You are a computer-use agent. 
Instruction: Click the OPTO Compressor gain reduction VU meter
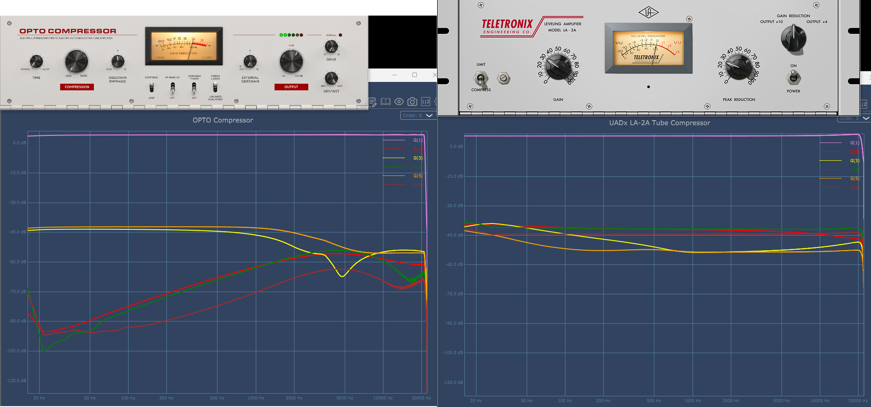184,46
